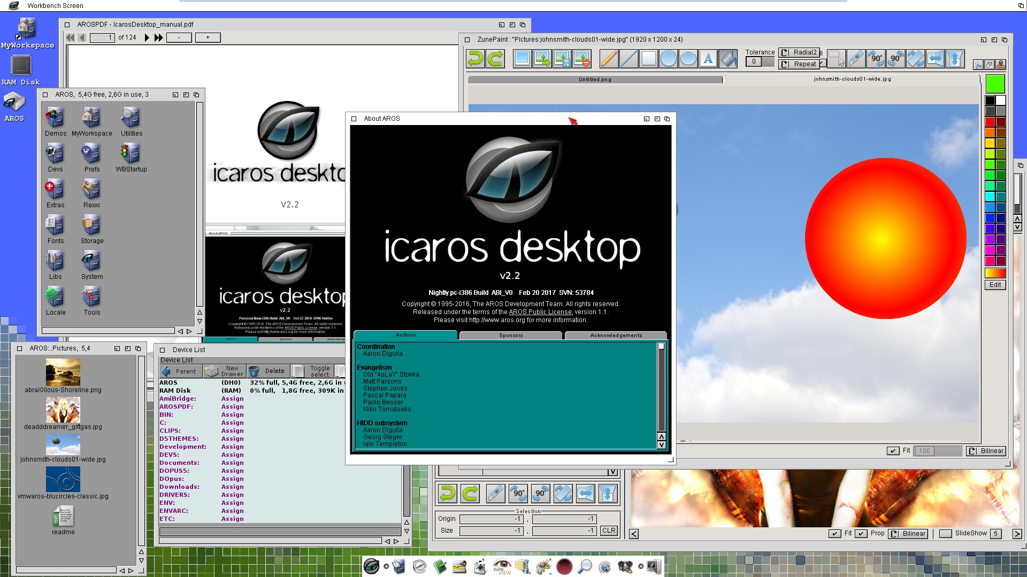Click the flip vertical icon in ZunePaint toolbar
Viewport: 1027px width, 577px height.
click(955, 59)
